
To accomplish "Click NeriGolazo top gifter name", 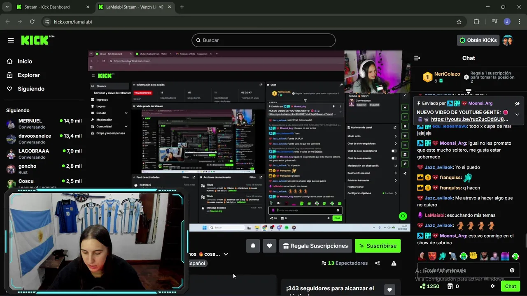I will coord(447,74).
